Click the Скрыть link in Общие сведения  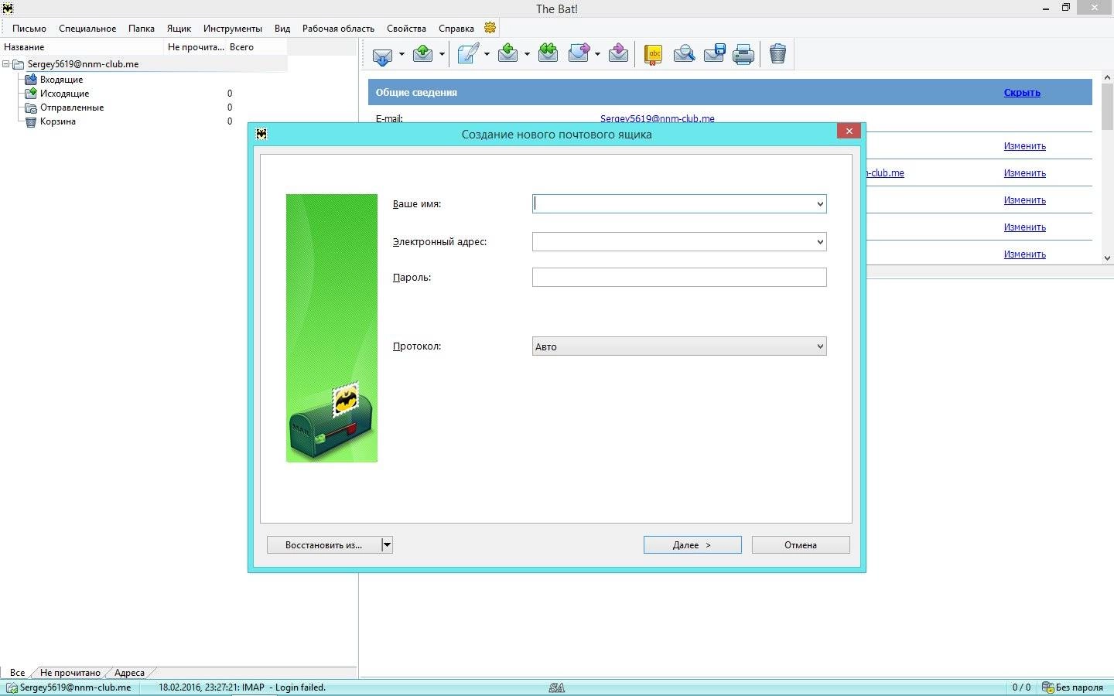point(1022,93)
